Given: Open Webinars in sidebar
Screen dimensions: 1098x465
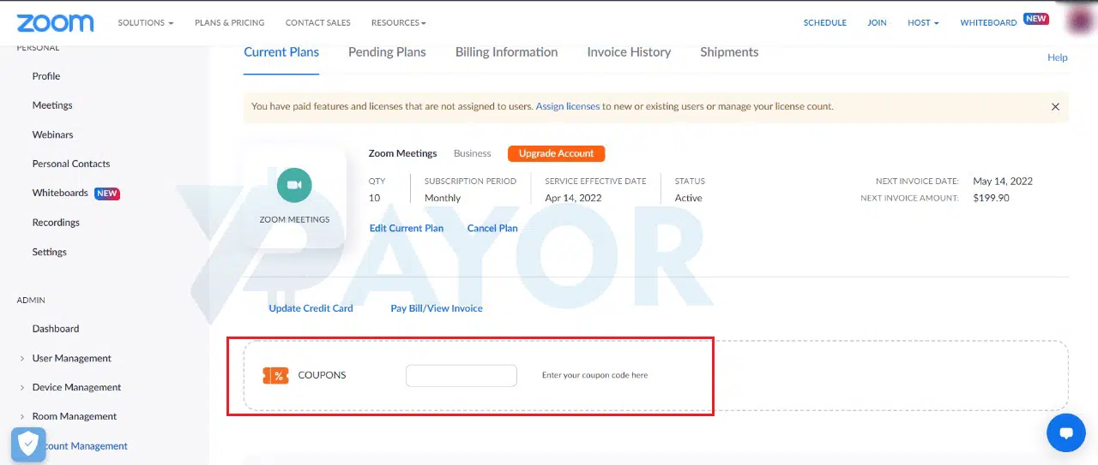Looking at the screenshot, I should pos(52,134).
